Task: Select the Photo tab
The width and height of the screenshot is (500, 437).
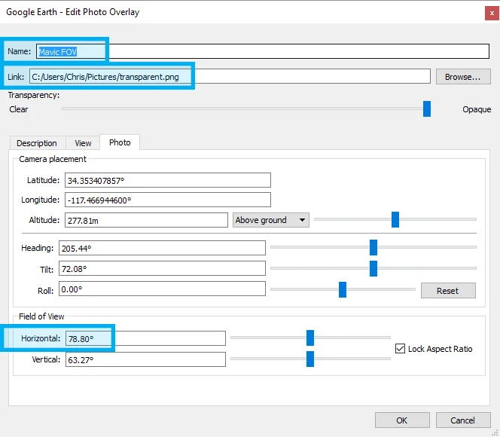Action: [x=120, y=142]
